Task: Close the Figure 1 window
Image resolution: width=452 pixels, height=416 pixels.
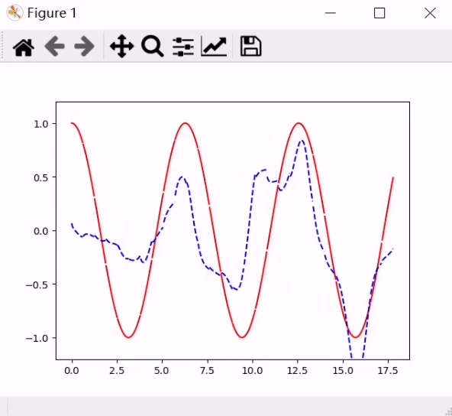Action: (x=430, y=13)
